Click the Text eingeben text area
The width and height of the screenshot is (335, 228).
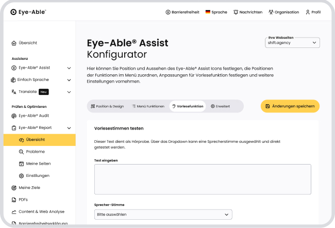[x=203, y=179]
